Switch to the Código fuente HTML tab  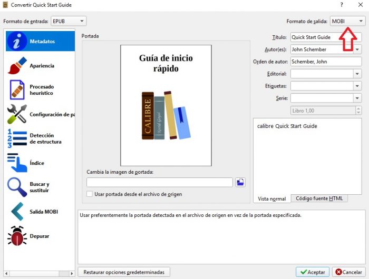(319, 198)
